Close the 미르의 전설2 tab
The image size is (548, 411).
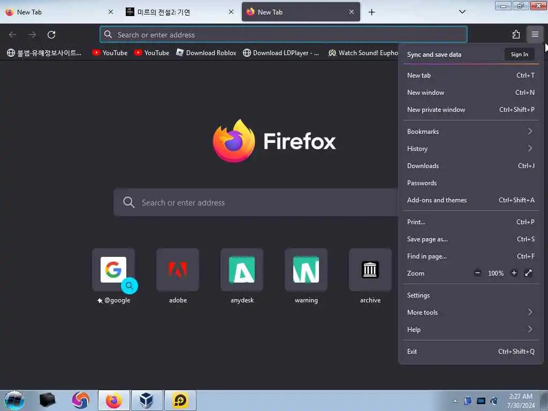tap(231, 12)
